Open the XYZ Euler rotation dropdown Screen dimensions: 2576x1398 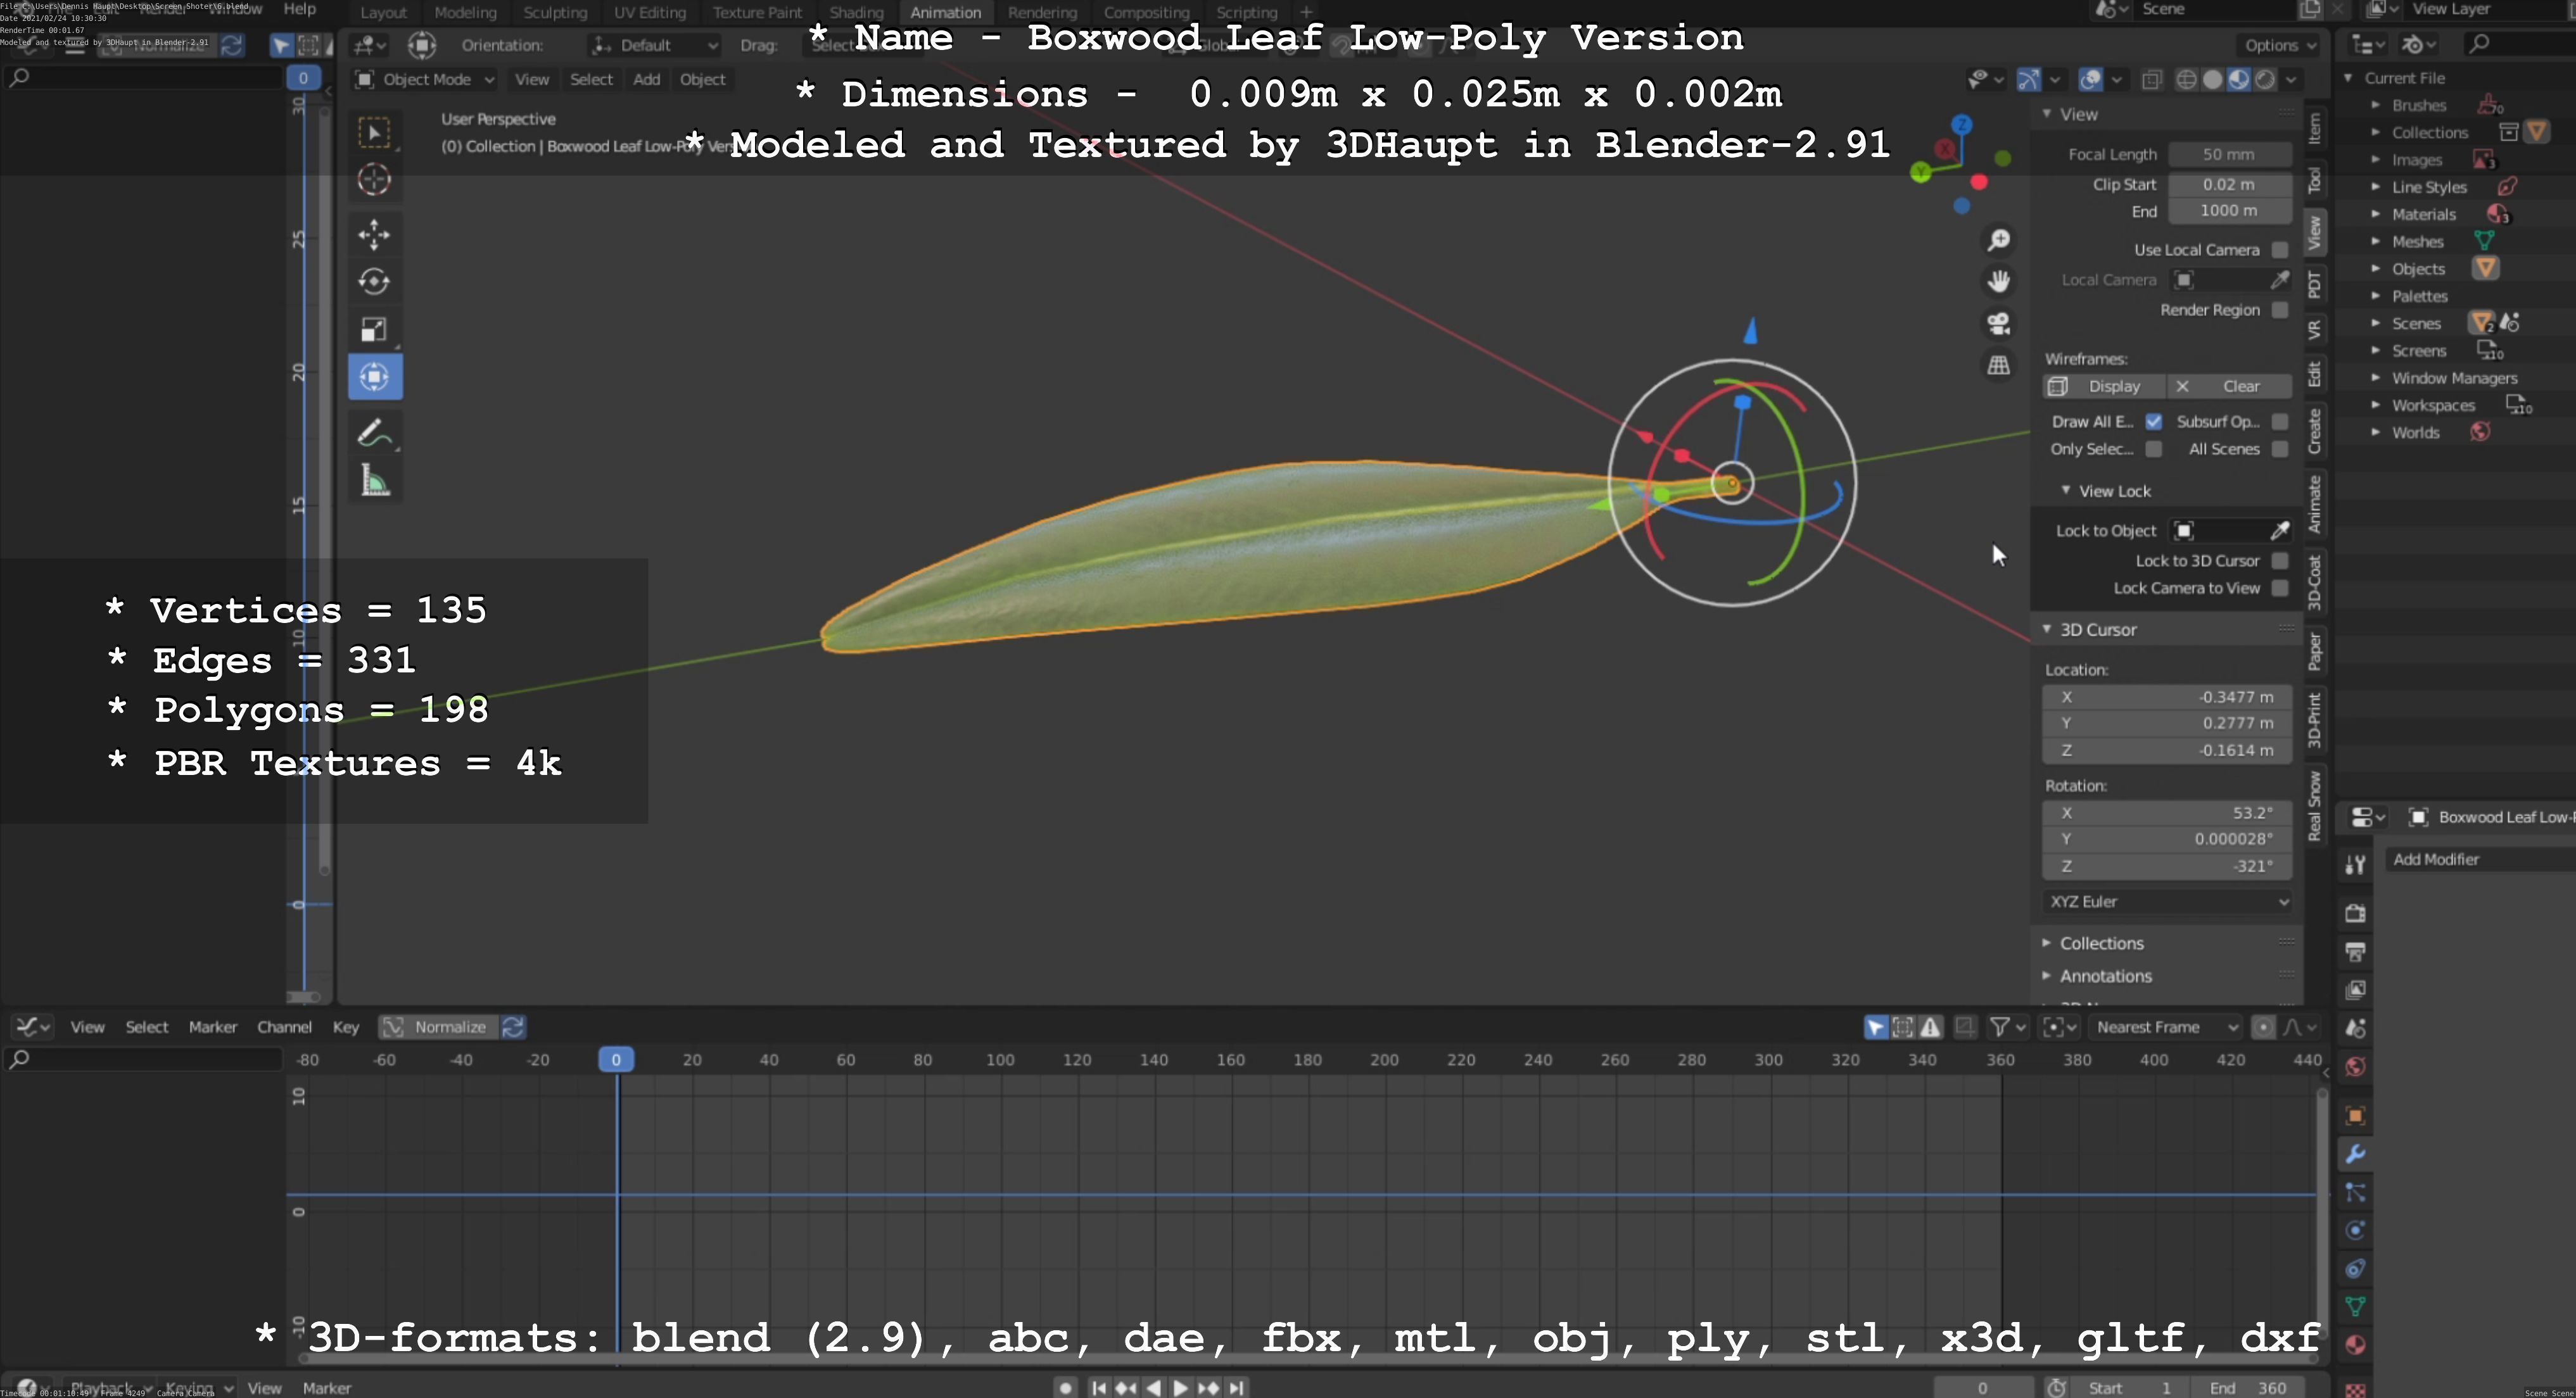click(x=2167, y=902)
